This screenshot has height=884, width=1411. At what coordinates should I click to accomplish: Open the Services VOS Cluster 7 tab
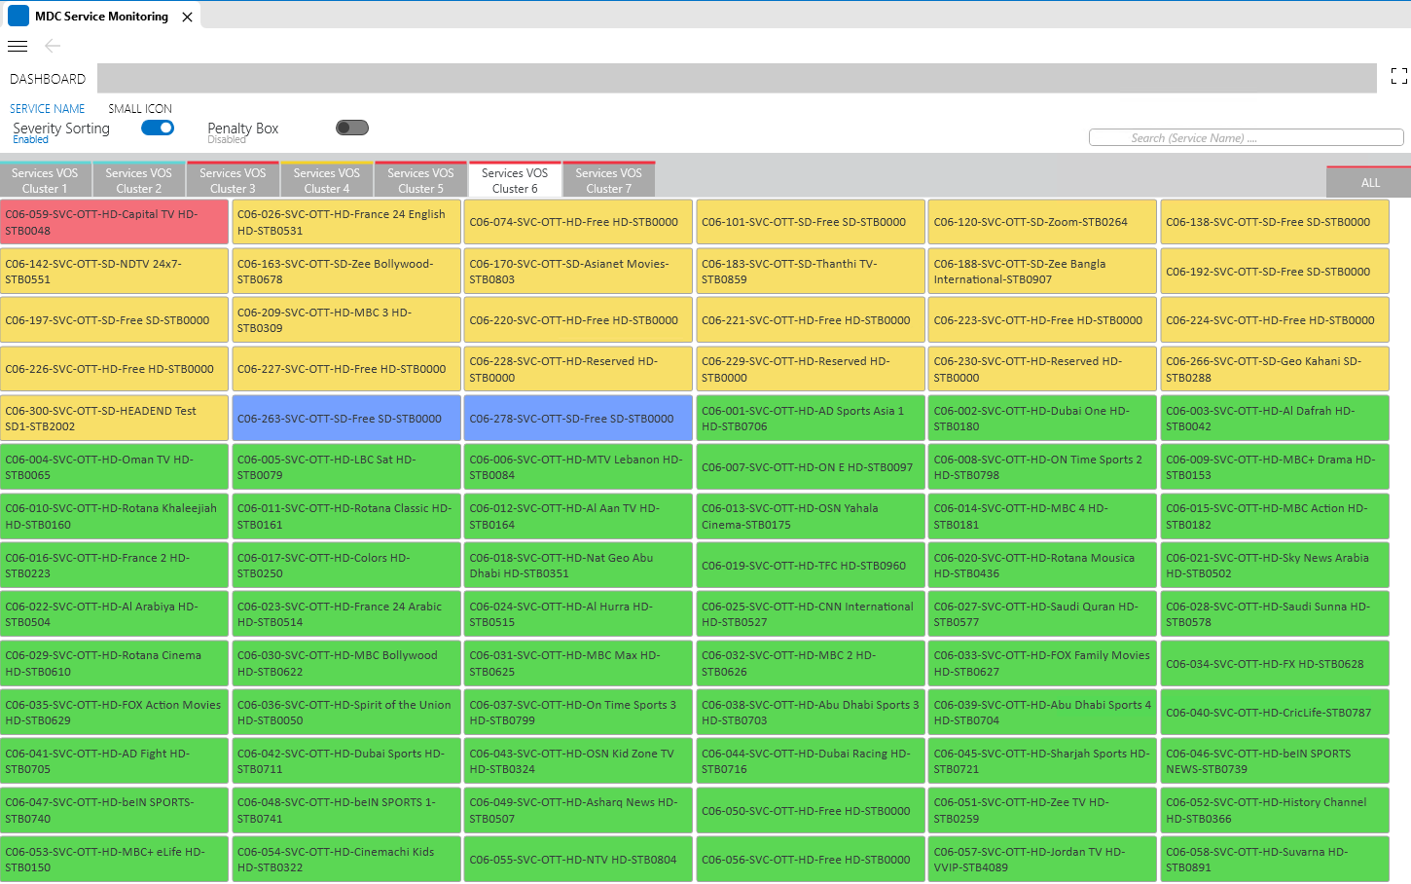pos(609,180)
